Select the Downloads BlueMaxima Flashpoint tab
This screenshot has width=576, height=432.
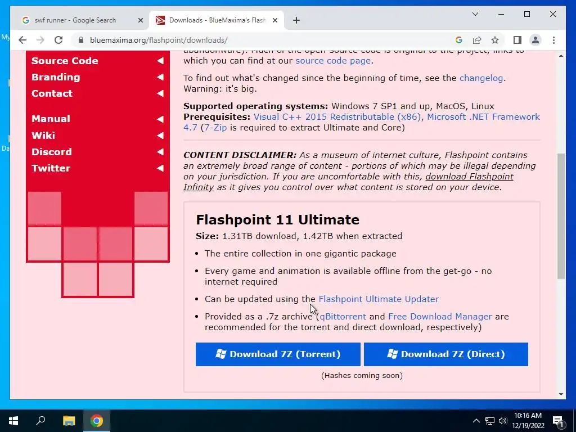(x=217, y=20)
